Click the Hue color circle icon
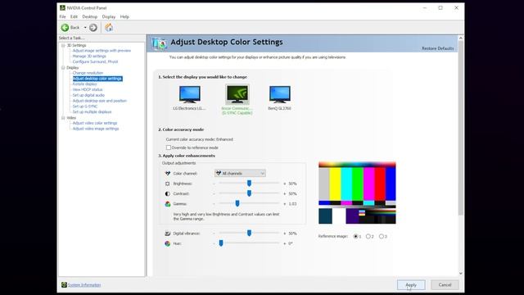 [x=168, y=243]
